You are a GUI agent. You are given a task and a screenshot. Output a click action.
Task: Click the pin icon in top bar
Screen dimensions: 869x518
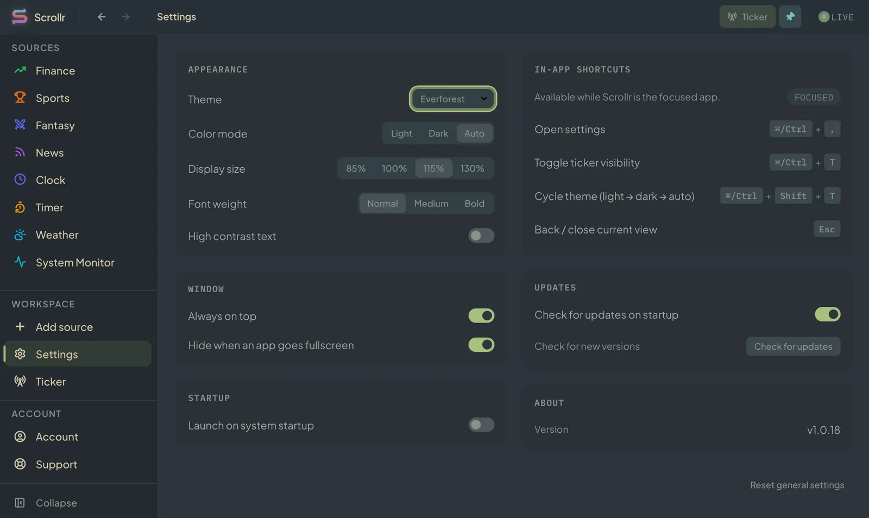coord(790,17)
